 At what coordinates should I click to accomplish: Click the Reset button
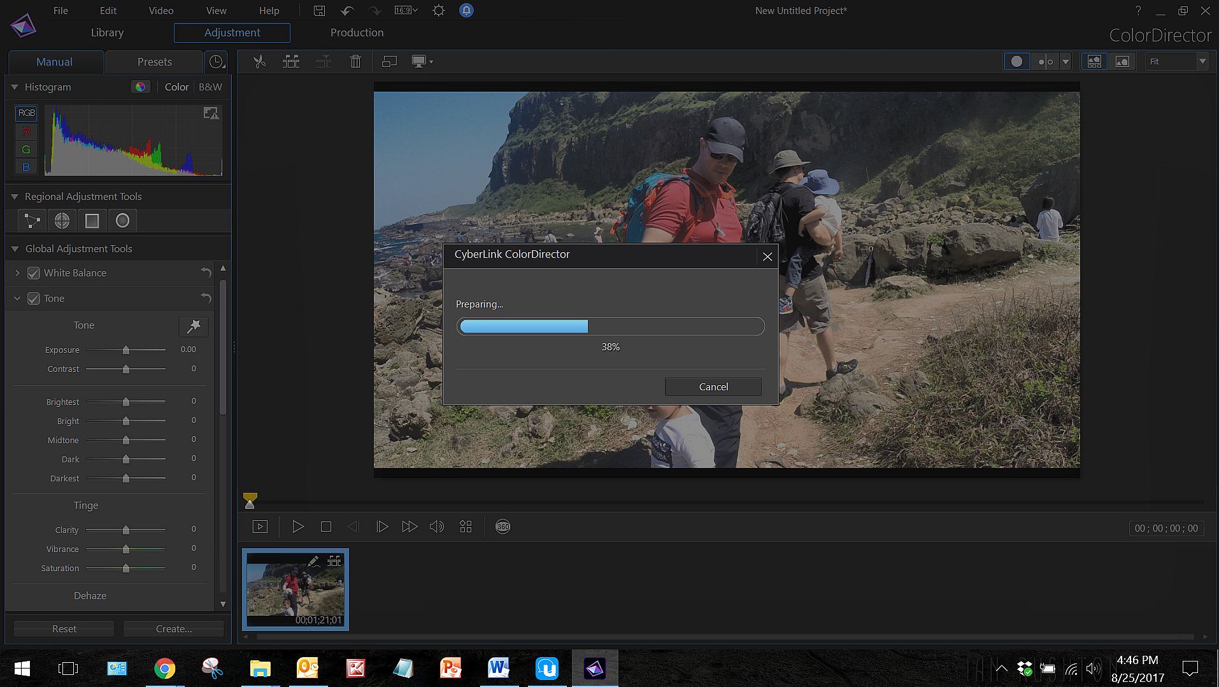tap(64, 629)
